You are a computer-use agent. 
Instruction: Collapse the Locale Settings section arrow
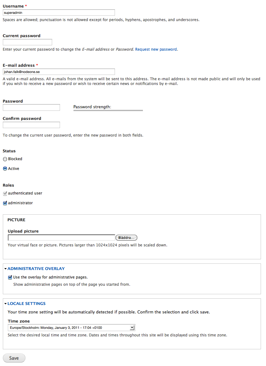6,304
